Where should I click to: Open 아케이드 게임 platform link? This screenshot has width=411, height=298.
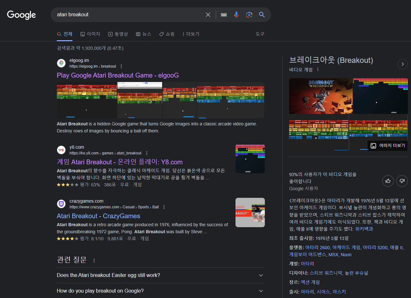(347, 247)
